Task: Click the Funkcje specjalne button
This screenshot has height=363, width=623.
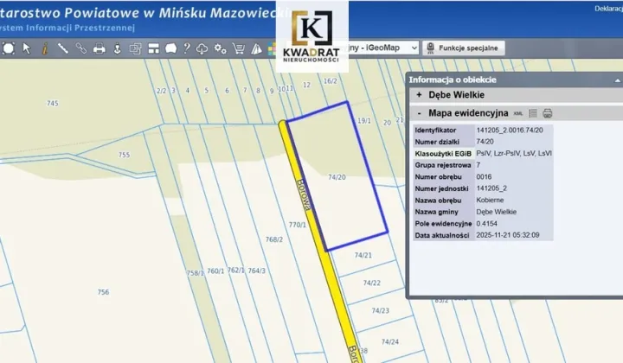Action: 463,48
